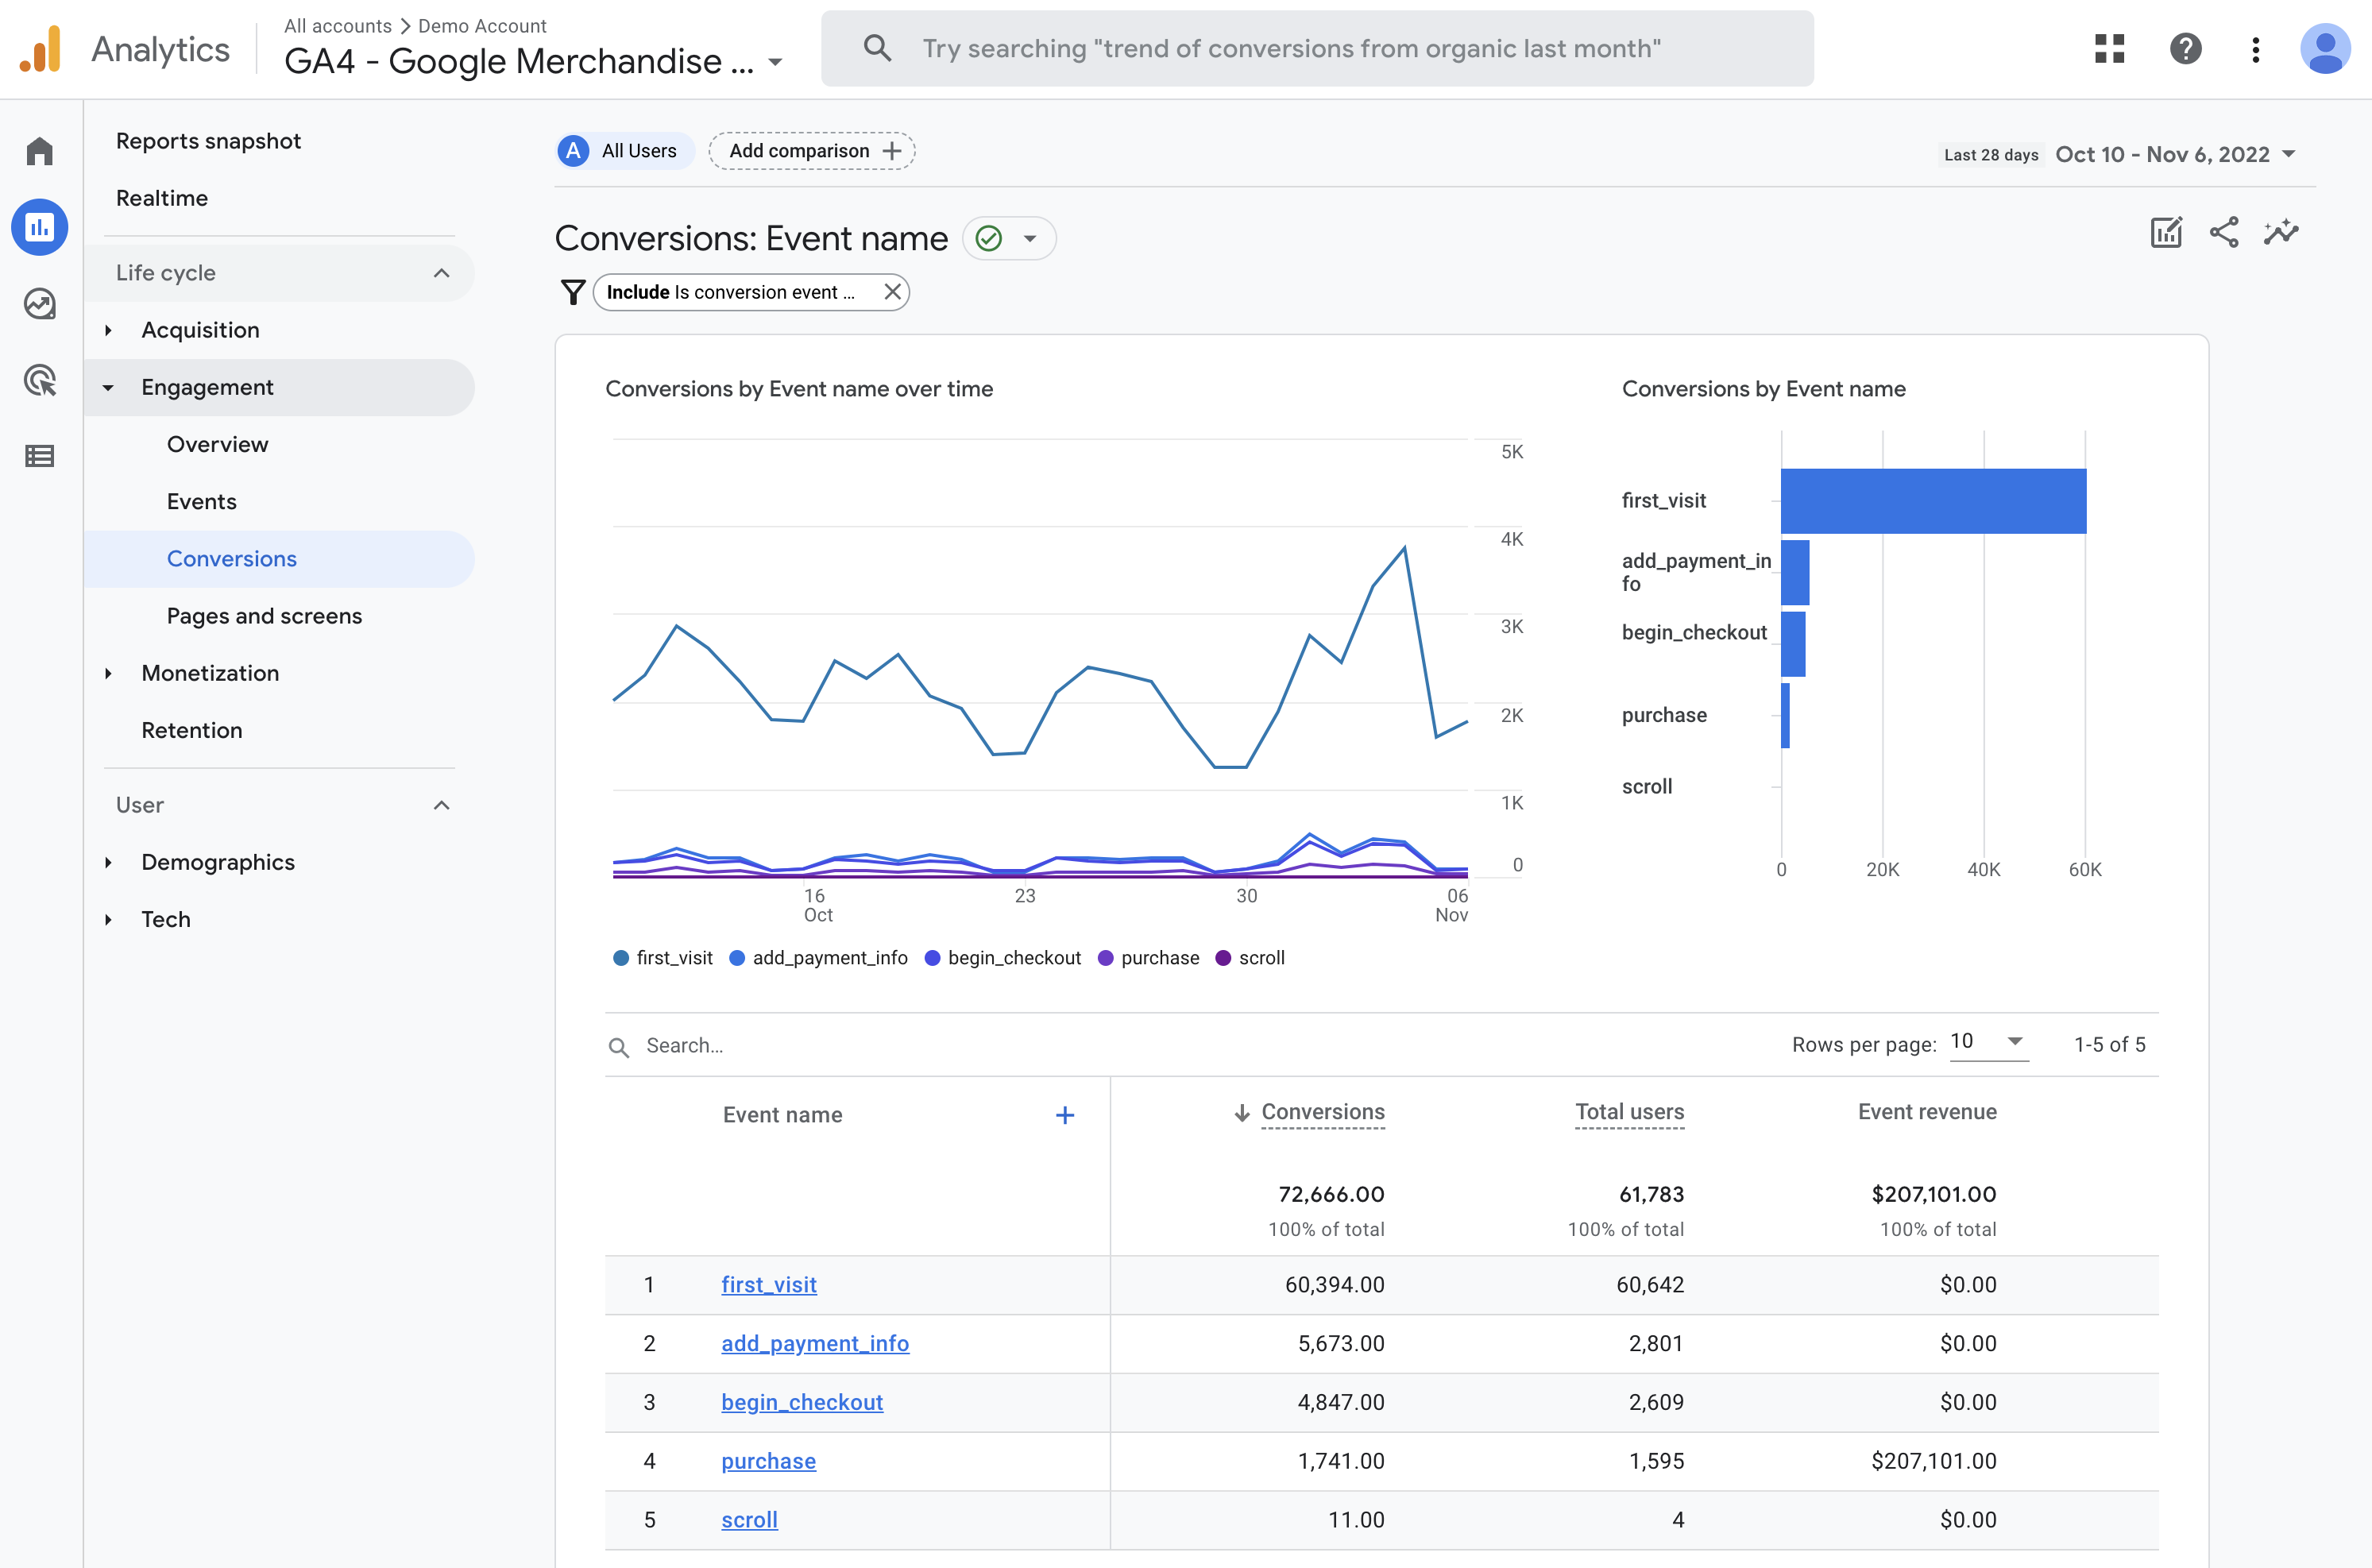Open the Configure icon in left rail
2372x1568 pixels.
[40, 456]
